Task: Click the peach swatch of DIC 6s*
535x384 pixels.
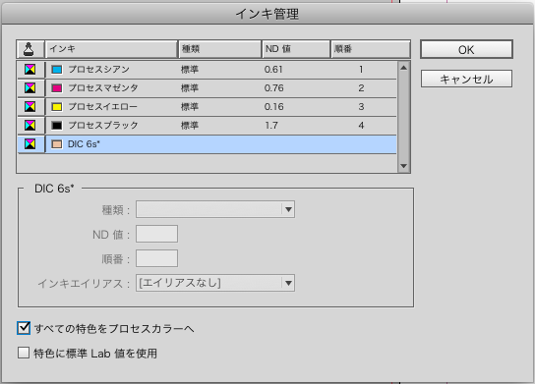Action: coord(57,144)
